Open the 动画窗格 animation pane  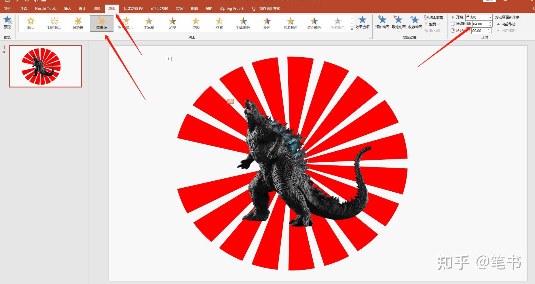[x=433, y=18]
